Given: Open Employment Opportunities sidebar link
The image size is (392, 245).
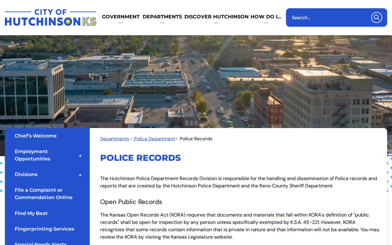Looking at the screenshot, I should [32, 155].
